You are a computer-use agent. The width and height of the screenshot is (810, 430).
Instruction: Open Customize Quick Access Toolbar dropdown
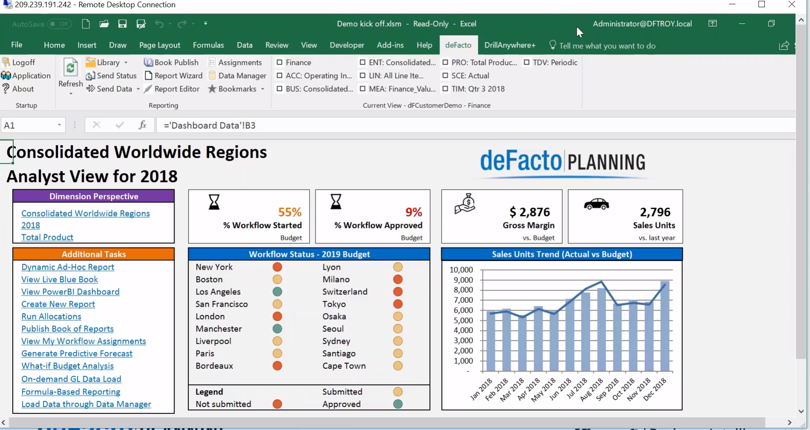206,23
